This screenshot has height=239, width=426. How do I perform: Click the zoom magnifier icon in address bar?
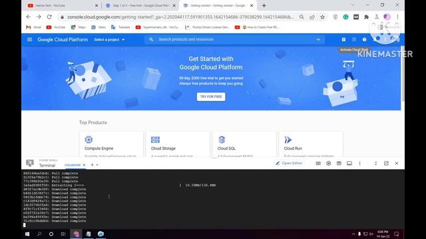(x=302, y=17)
